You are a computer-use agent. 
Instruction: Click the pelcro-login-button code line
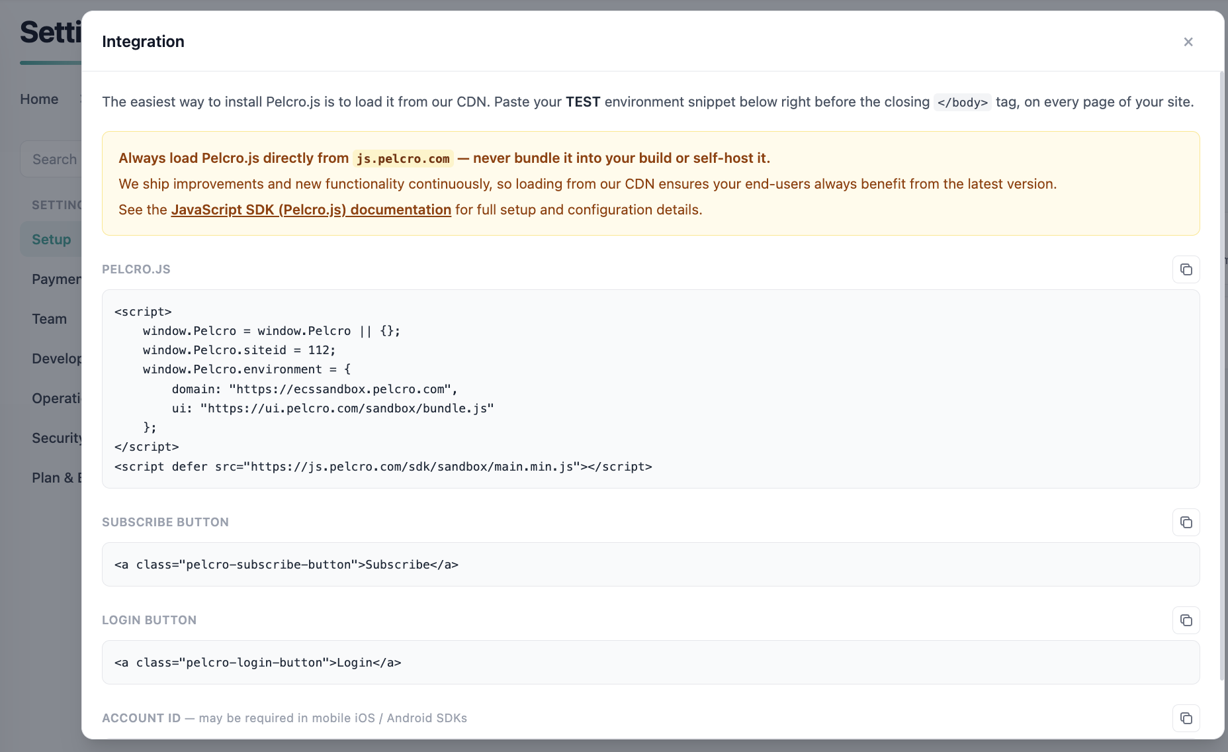(x=258, y=663)
